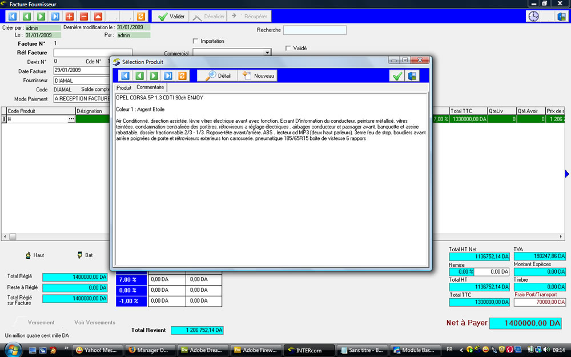571x357 pixels.
Task: Refresh the Sélection Produit list
Action: (x=183, y=76)
